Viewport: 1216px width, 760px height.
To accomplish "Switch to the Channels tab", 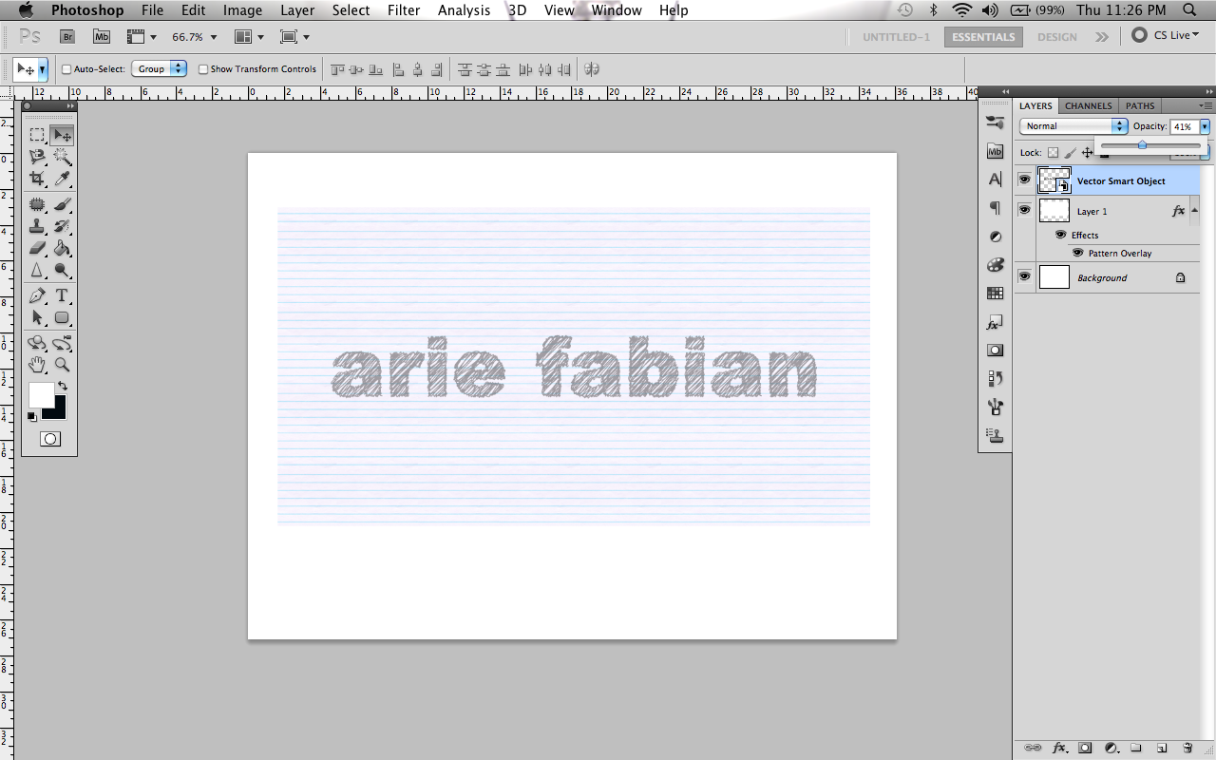I will tap(1088, 105).
